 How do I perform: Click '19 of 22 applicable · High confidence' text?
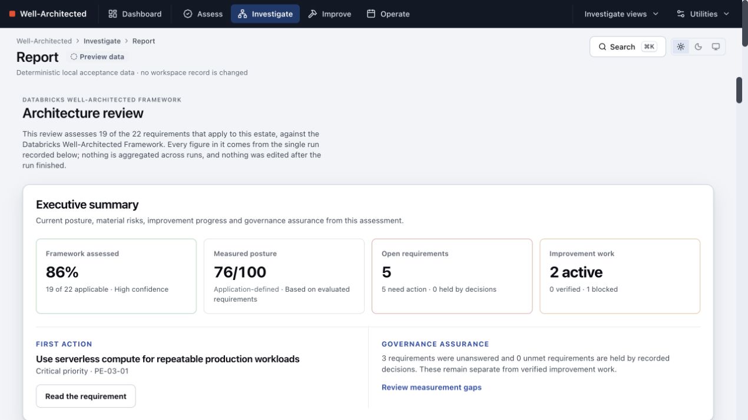click(x=107, y=289)
